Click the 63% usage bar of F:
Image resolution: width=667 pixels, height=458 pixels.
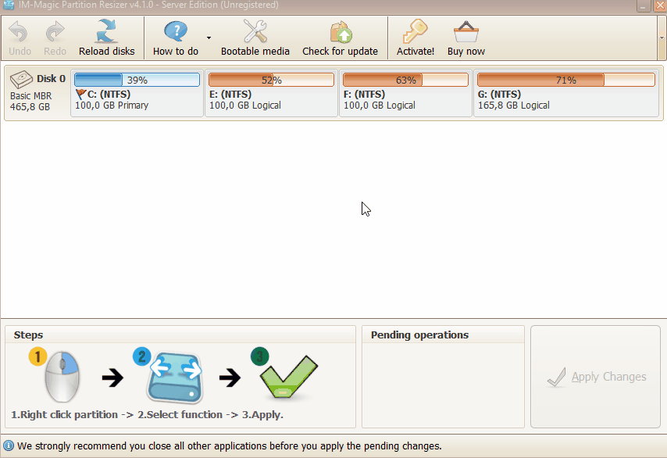(405, 80)
